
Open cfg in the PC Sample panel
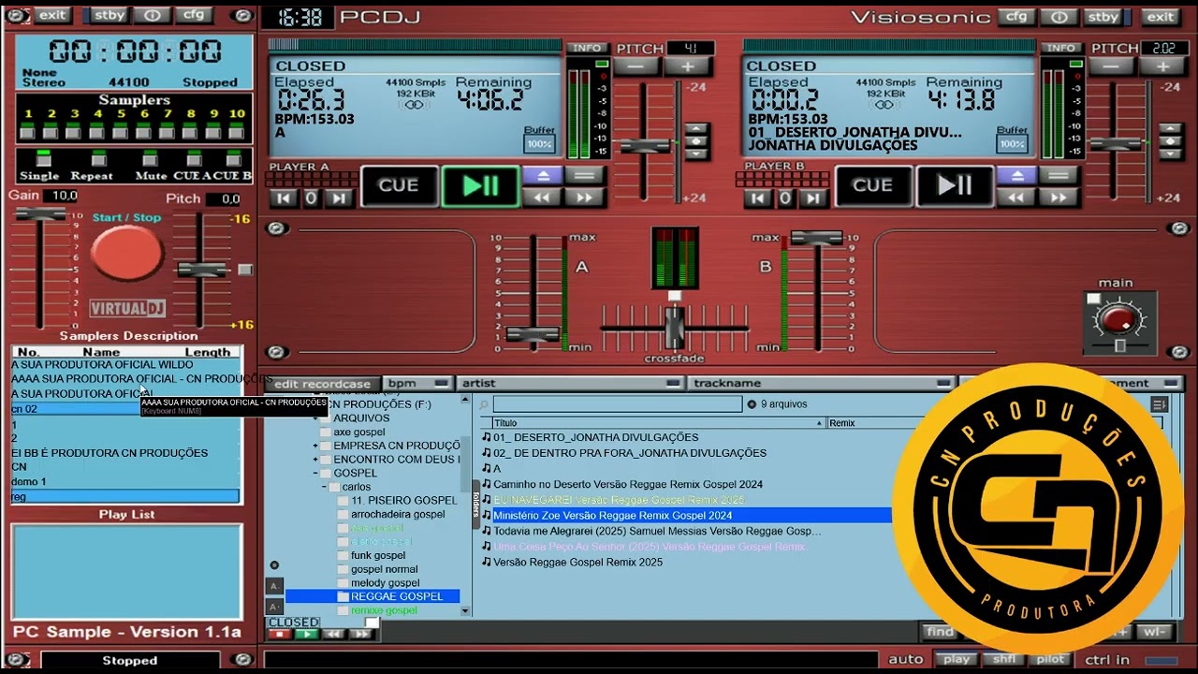[194, 15]
